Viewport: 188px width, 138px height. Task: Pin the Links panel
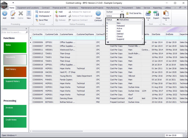[26, 29]
